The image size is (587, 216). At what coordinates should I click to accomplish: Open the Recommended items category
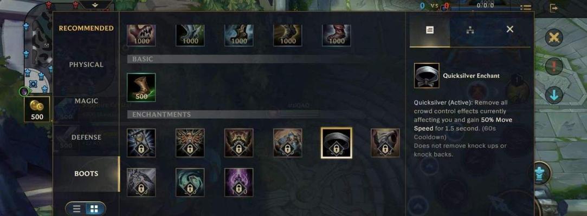(x=86, y=28)
